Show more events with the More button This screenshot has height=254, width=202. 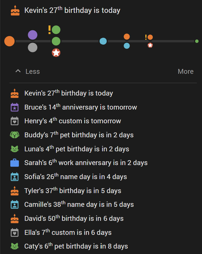click(x=186, y=72)
